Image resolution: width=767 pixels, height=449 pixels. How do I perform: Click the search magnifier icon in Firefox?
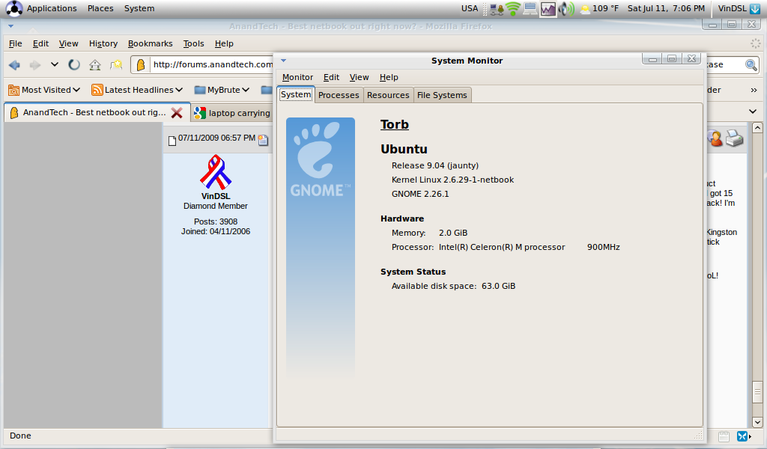(x=751, y=65)
